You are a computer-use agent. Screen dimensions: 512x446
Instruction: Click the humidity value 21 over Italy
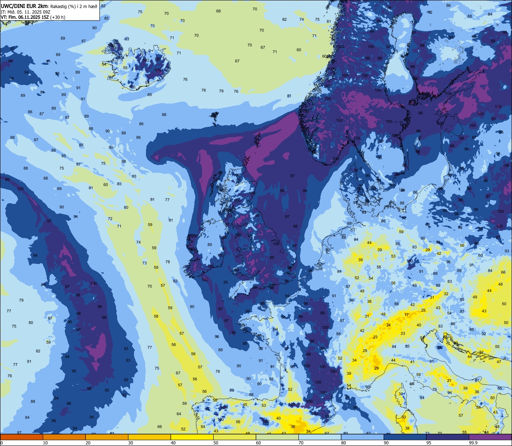pos(449,381)
